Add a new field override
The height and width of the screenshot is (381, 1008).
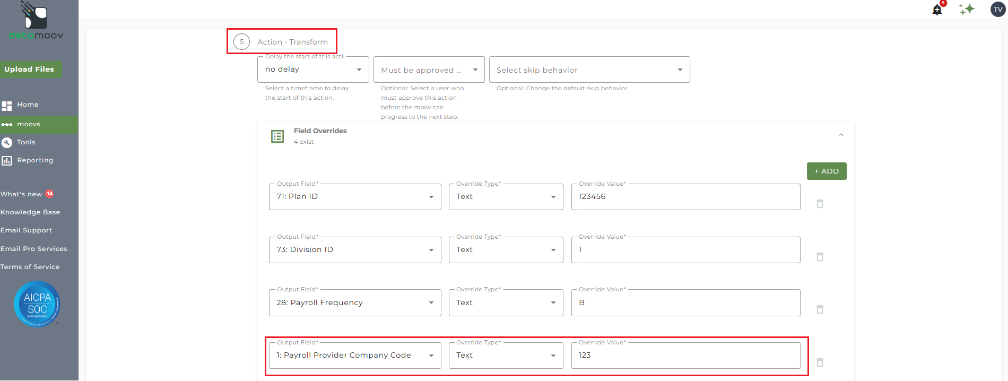[x=826, y=171]
